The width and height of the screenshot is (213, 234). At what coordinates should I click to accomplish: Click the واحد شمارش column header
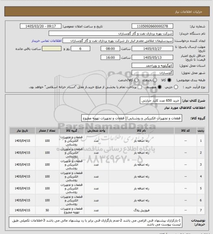pyautogui.click(x=96, y=130)
